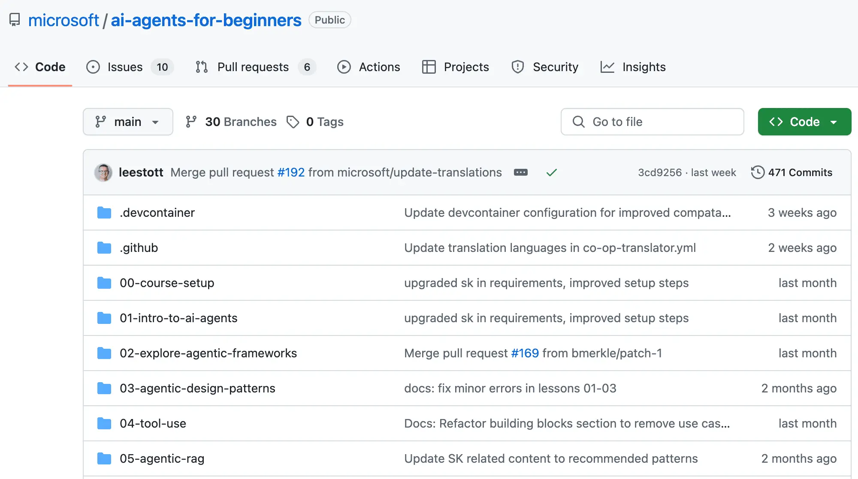The image size is (858, 479).
Task: Open the 03-agentic-design-patterns folder
Action: click(197, 388)
